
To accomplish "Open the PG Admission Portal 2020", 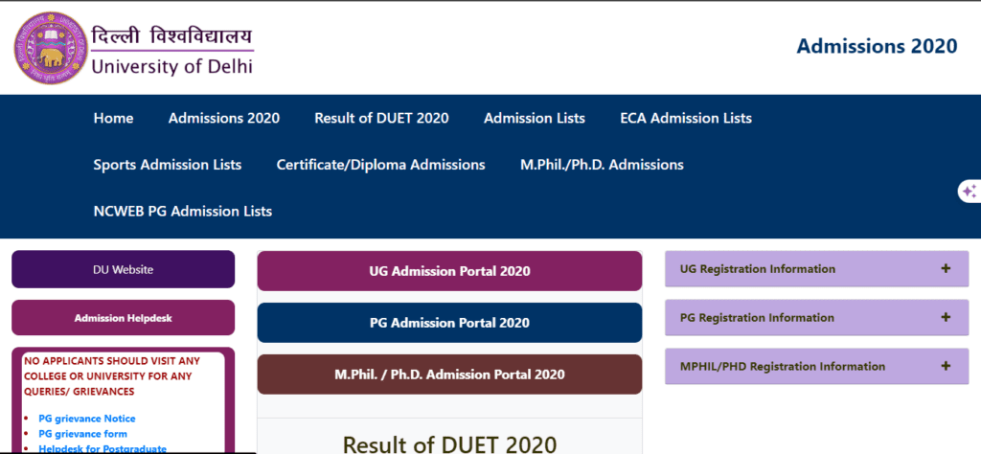I will click(449, 323).
